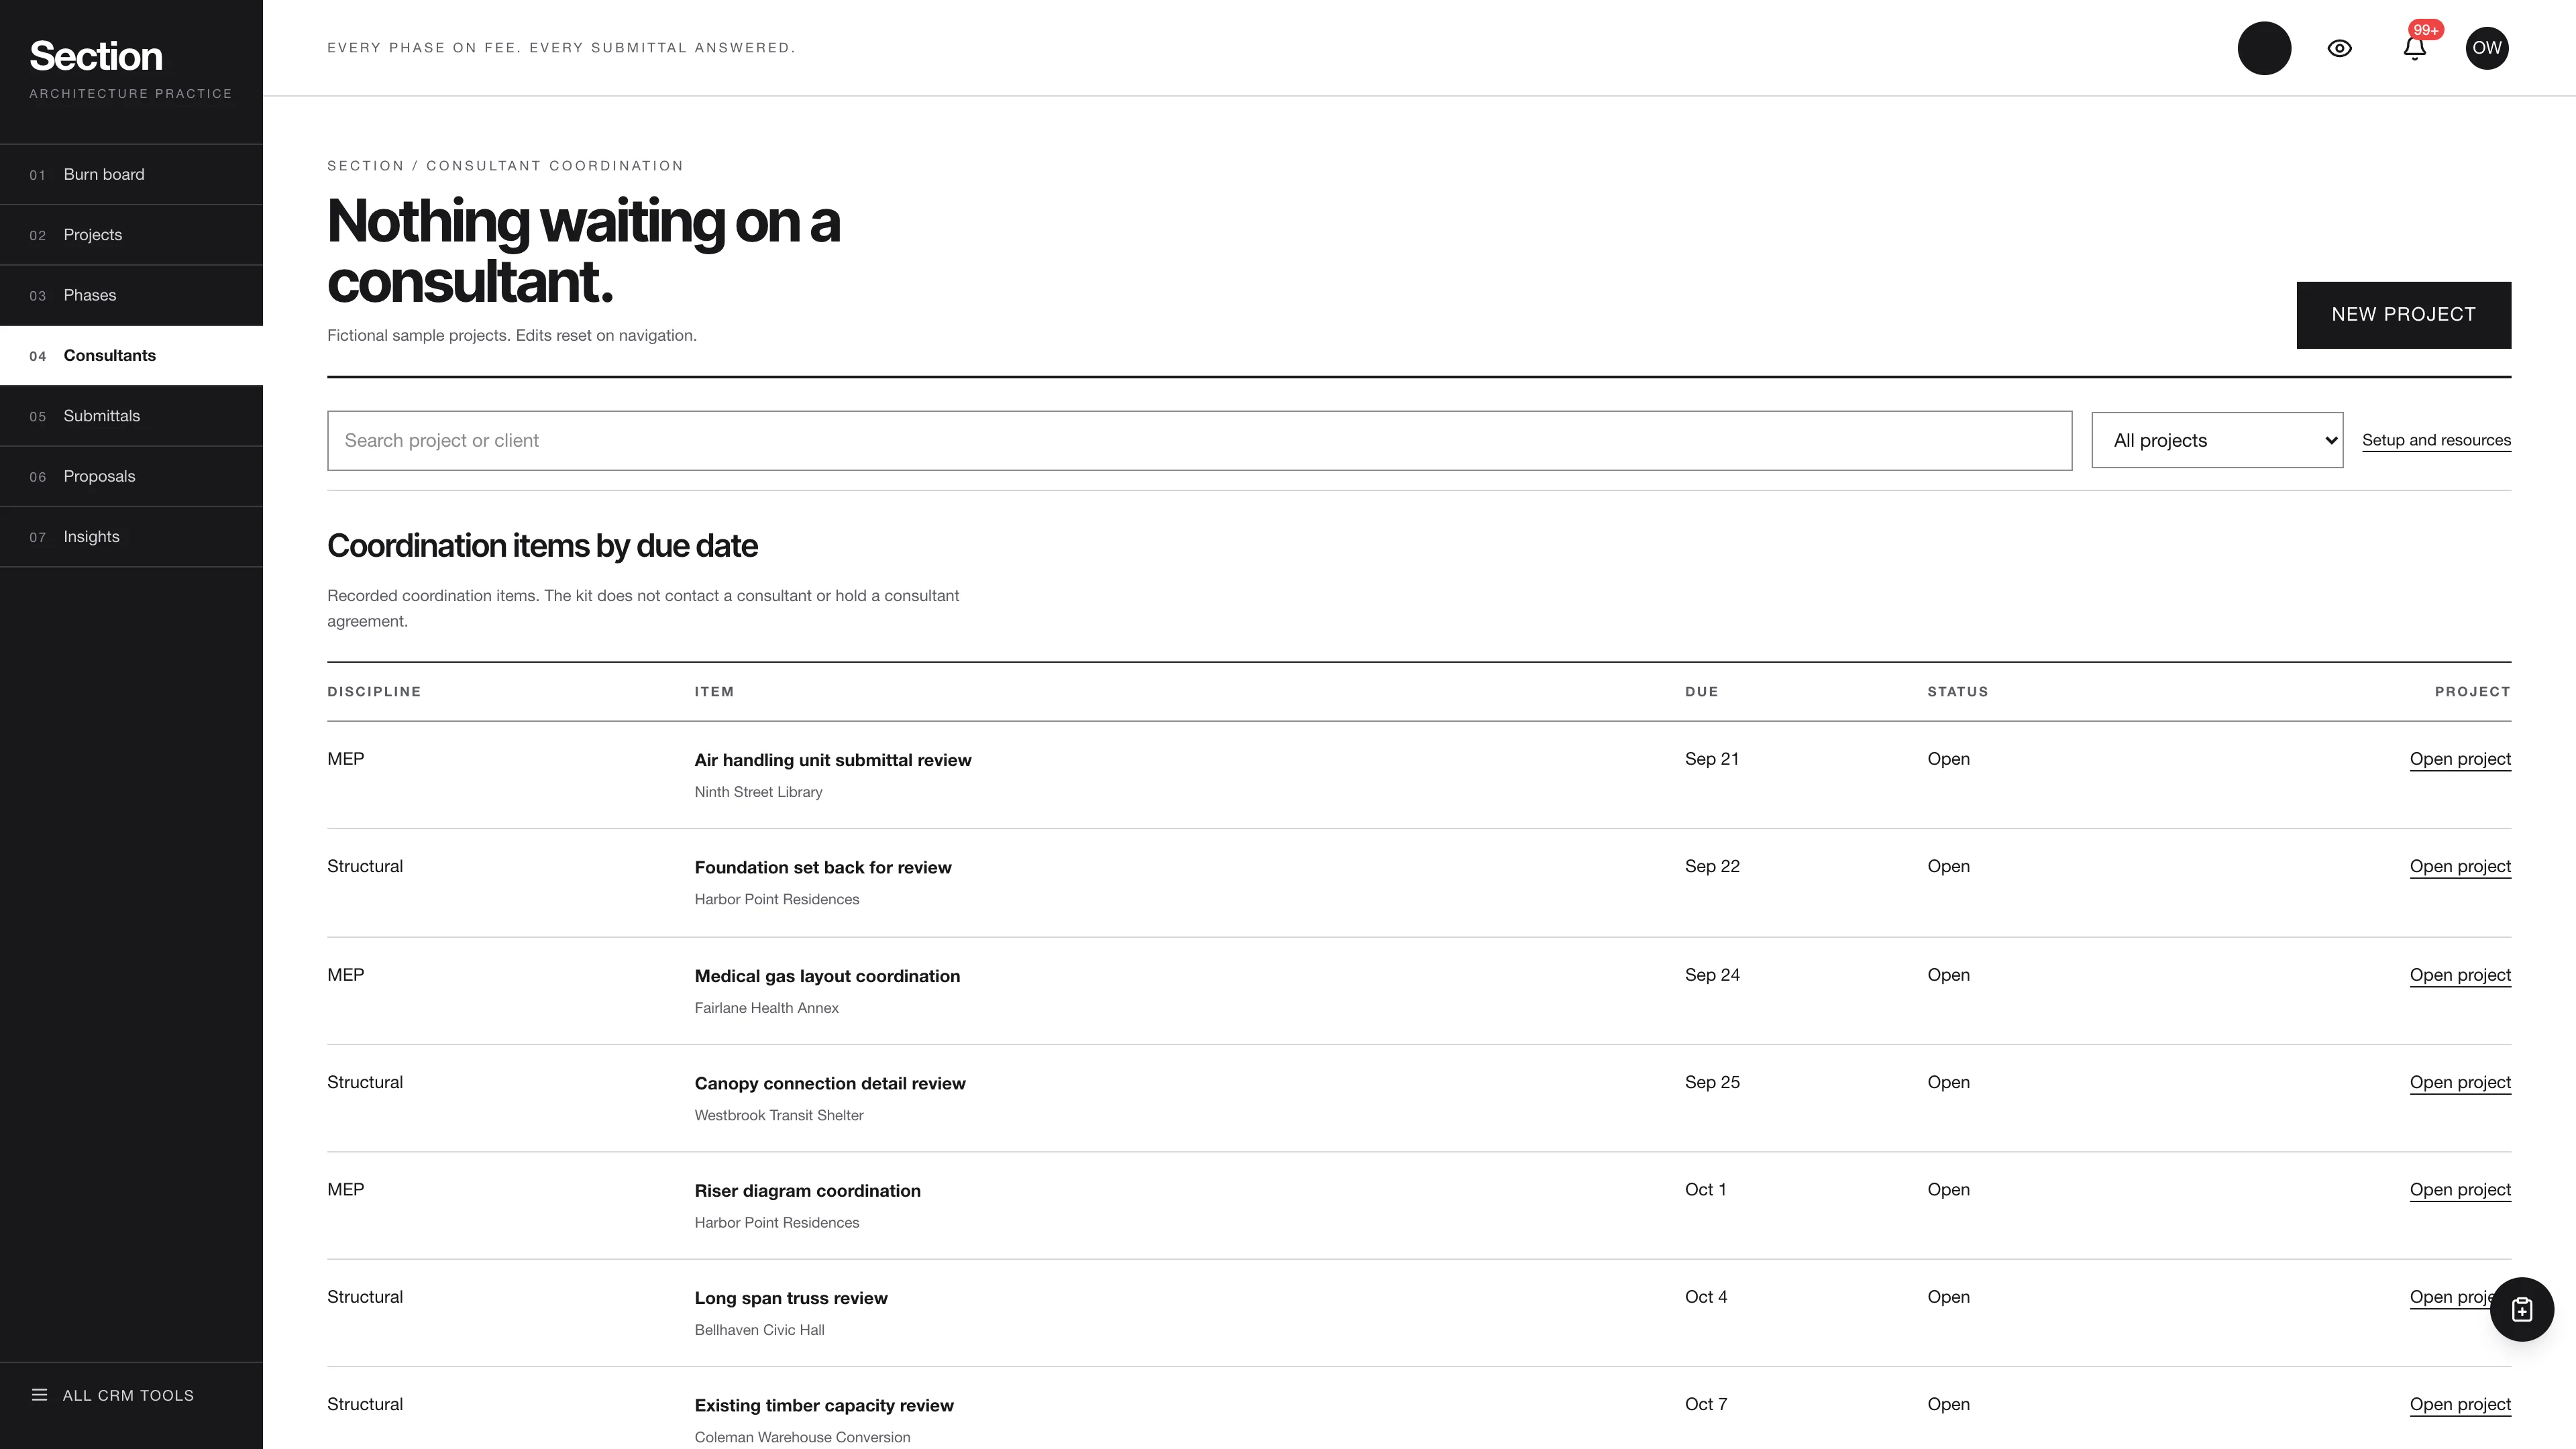This screenshot has height=1449, width=2576.
Task: Click the Due column header
Action: click(x=1701, y=692)
